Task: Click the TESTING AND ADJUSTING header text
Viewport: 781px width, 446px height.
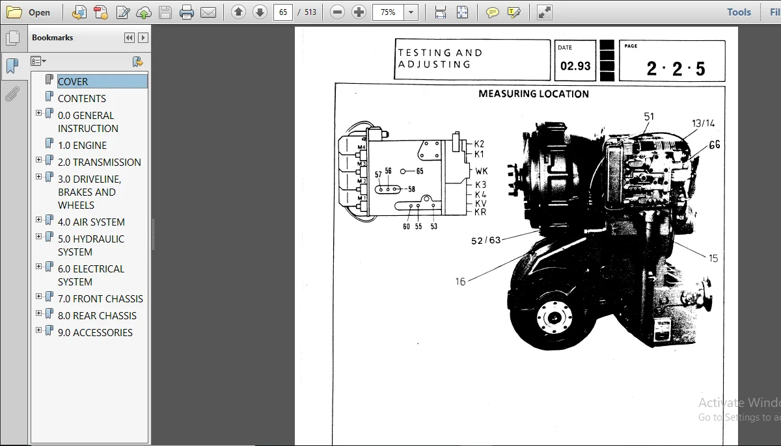Action: (440, 59)
